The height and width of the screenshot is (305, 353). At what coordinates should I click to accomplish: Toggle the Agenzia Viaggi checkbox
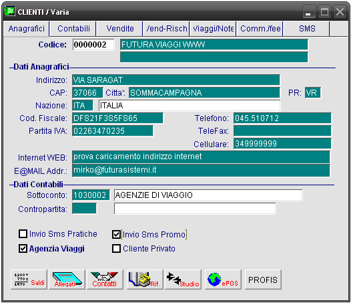(x=23, y=248)
